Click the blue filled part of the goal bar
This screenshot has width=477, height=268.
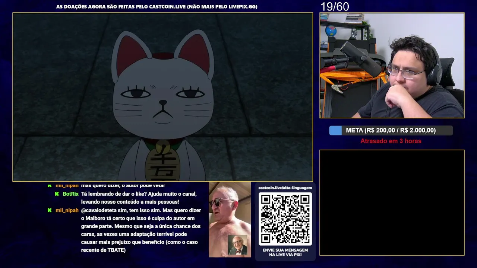click(335, 130)
